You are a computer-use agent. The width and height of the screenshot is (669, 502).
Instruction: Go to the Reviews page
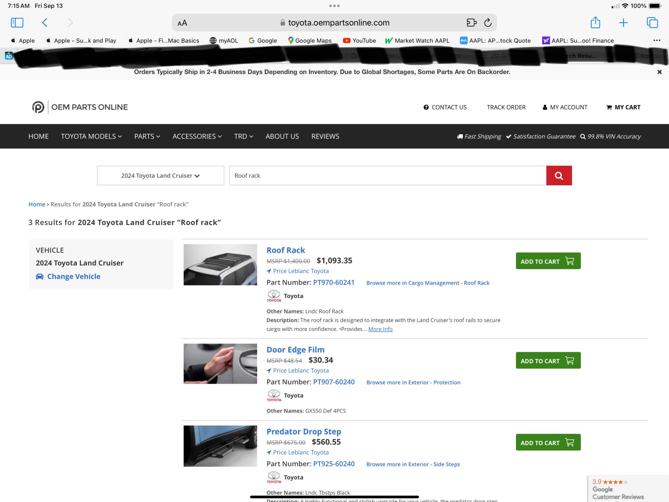point(325,136)
